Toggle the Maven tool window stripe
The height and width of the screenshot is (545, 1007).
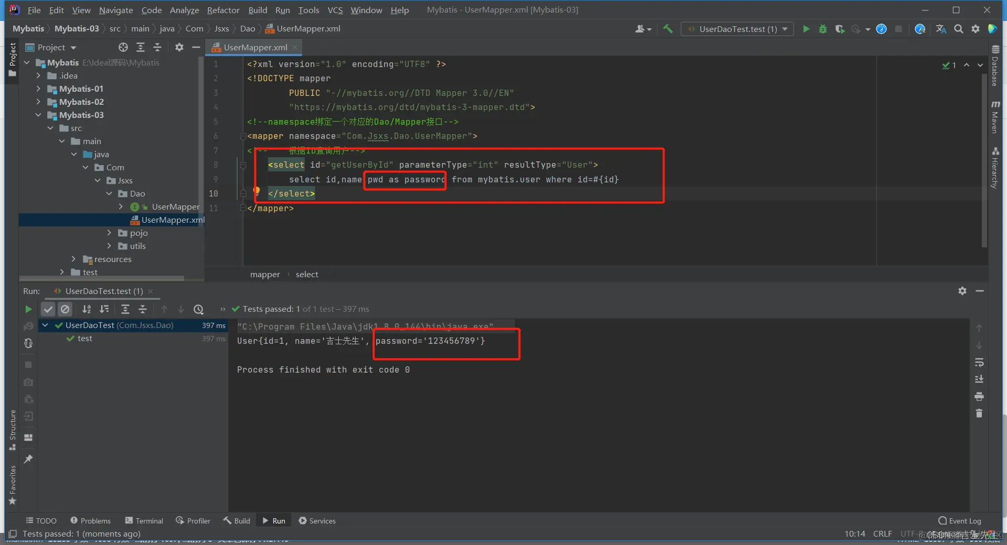995,117
